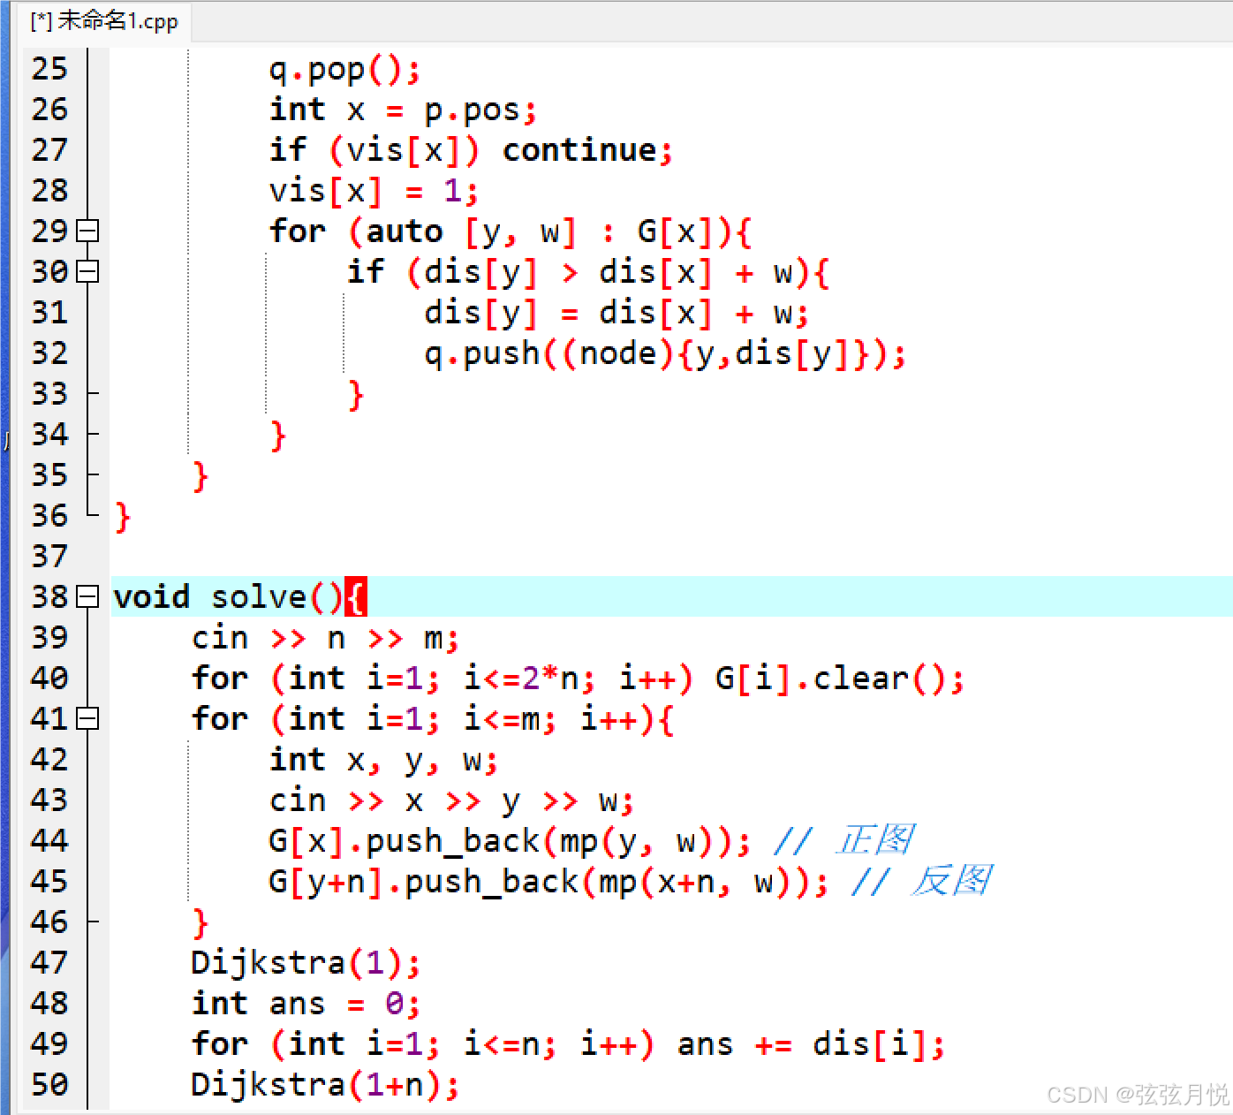The image size is (1233, 1115).
Task: Collapse the fold marker on line 29
Action: pos(86,231)
